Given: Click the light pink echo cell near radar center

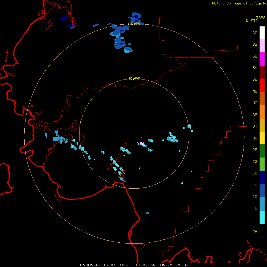Looking at the screenshot, I should point(142,144).
